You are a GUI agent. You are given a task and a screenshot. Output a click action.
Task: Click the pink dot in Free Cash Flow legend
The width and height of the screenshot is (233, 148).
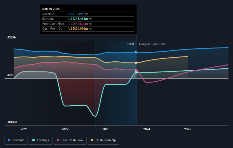pyautogui.click(x=58, y=140)
